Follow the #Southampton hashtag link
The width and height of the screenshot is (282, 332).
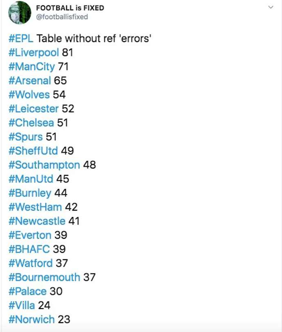(x=44, y=165)
